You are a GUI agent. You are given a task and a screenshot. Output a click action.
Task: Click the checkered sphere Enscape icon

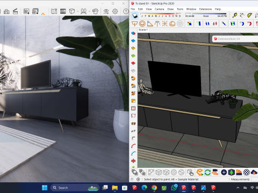click(x=247, y=173)
